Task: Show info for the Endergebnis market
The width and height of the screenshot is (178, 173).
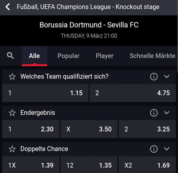Action: click(x=154, y=113)
